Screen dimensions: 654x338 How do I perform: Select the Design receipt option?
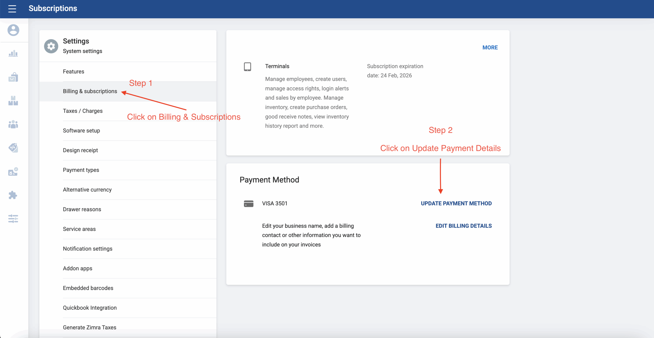pos(80,150)
